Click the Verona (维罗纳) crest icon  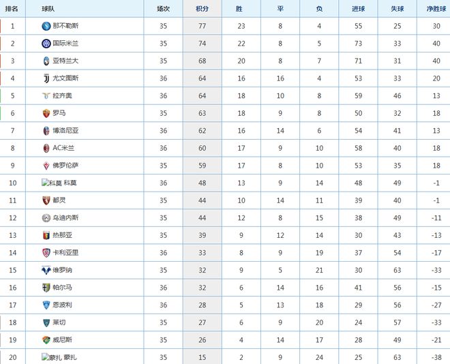46,270
